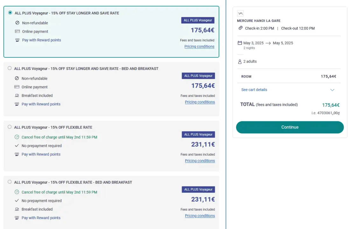Open Pricing conditions for first rate

(x=199, y=47)
